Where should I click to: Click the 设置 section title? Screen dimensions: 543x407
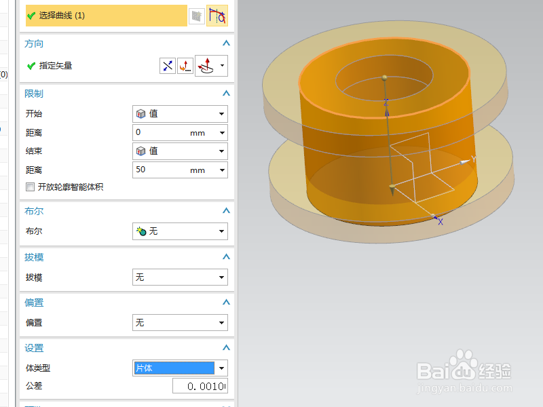click(x=34, y=348)
